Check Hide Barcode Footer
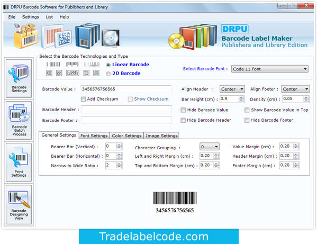The width and height of the screenshot is (317, 244). pyautogui.click(x=247, y=120)
